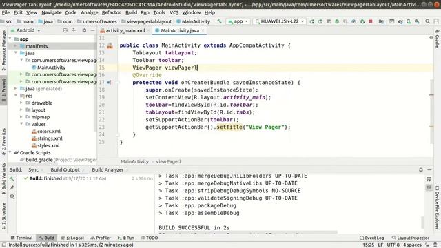441x248 pixels.
Task: Open the SDK Manager icon
Action: (417, 21)
